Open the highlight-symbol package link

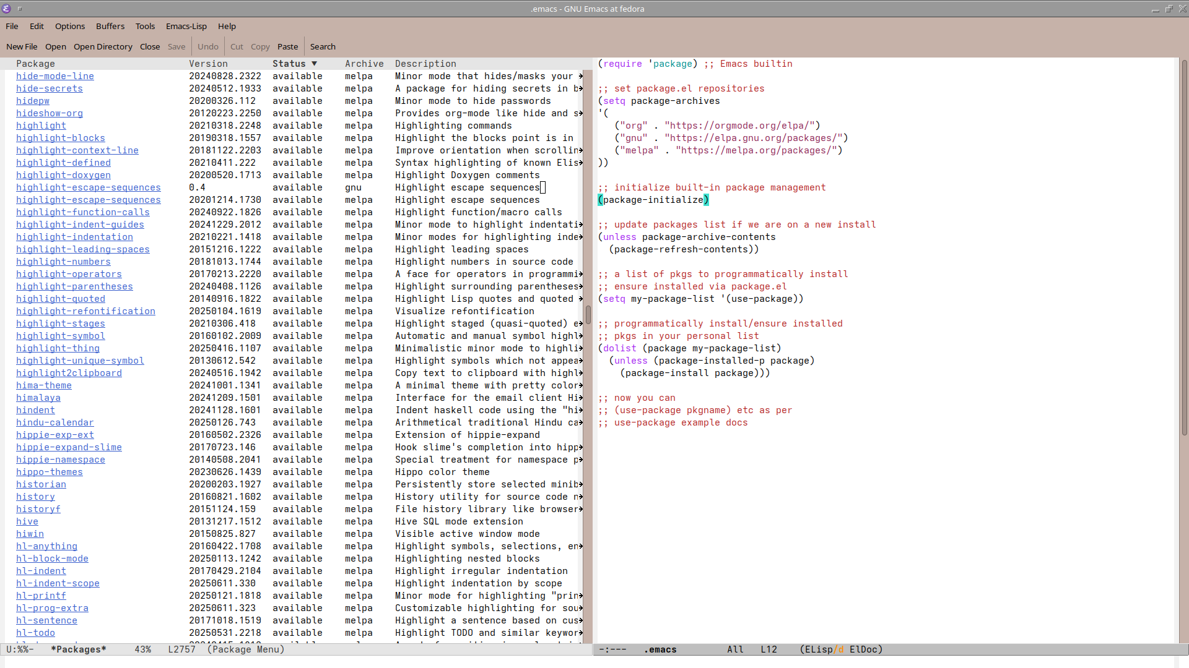coord(61,336)
